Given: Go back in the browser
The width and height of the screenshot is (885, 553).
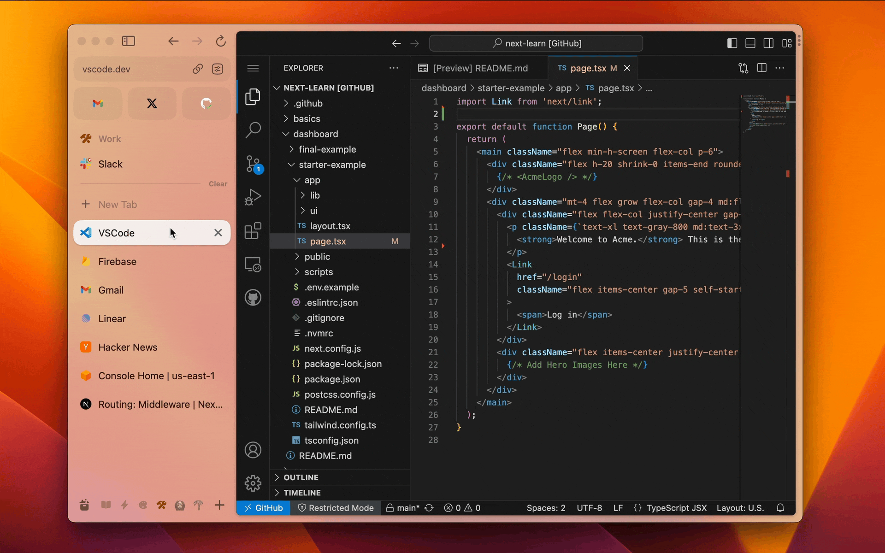Looking at the screenshot, I should 173,41.
